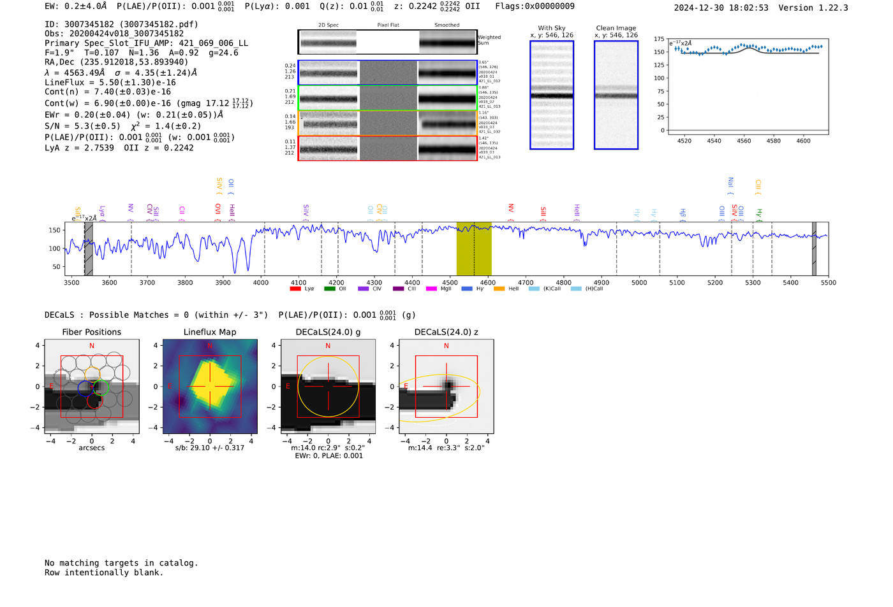The image size is (893, 607).
Task: Click the purple Lyα line label above spectrum
Action: coord(102,213)
